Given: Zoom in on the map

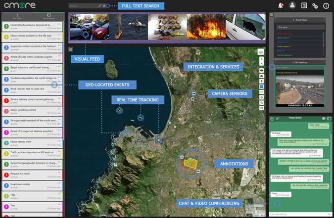Looking at the screenshot, I should click(261, 59).
